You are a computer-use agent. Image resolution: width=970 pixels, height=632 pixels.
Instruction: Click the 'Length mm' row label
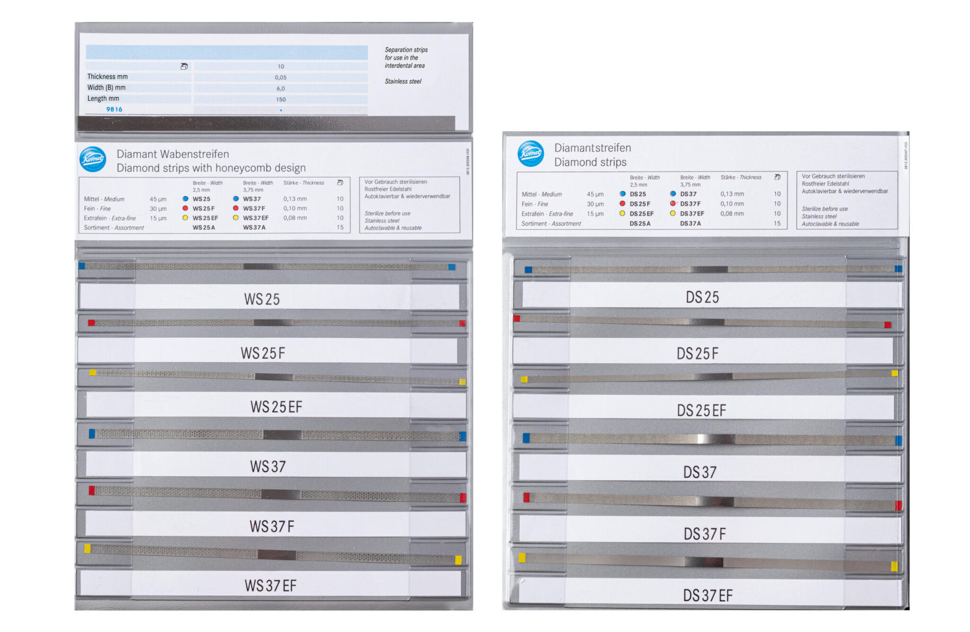coord(103,99)
